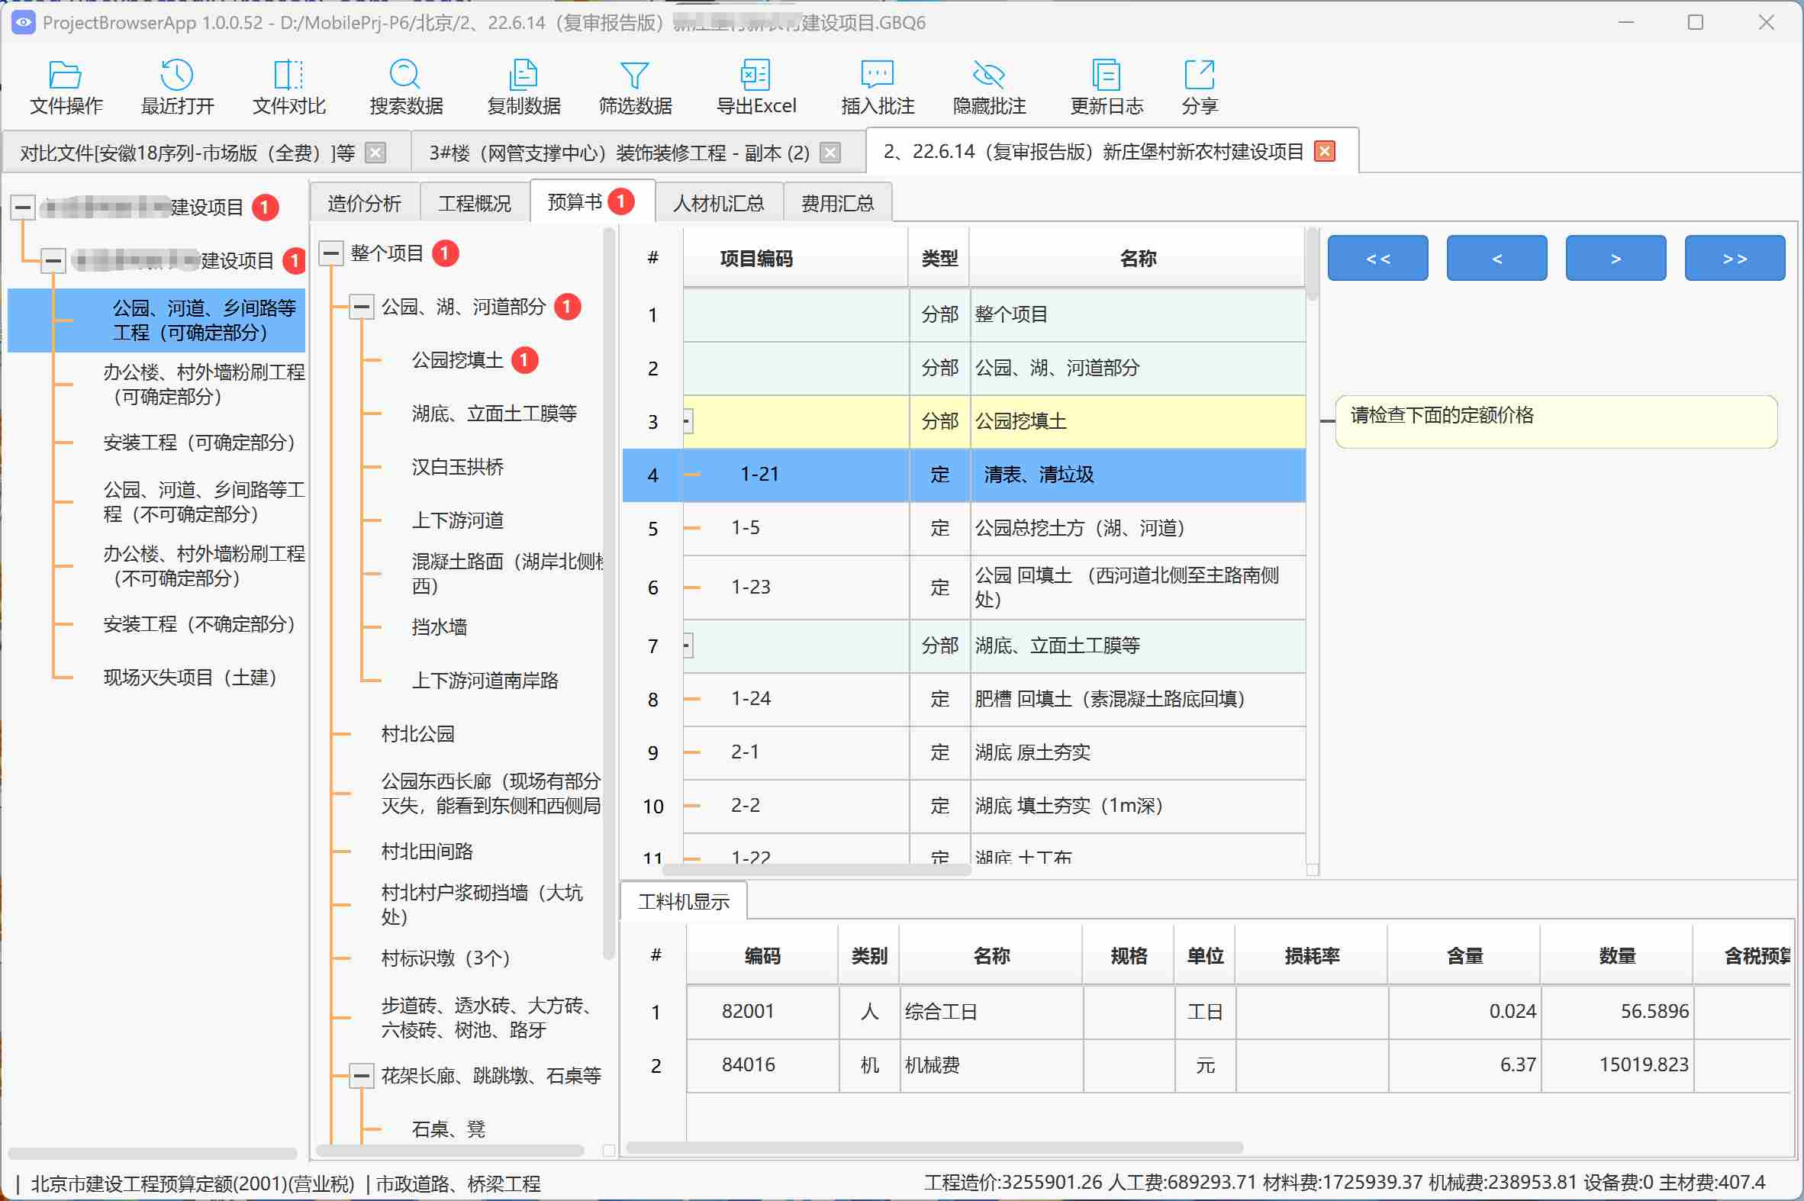Click the budget table horizontal scrollbar

(x=817, y=869)
